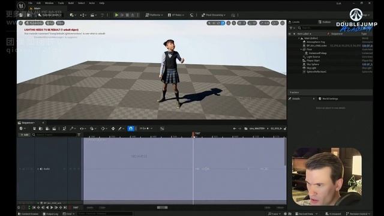The height and width of the screenshot is (216, 384).
Task: Open the Sequencer keyframe diamond dropdown
Action: (x=104, y=128)
